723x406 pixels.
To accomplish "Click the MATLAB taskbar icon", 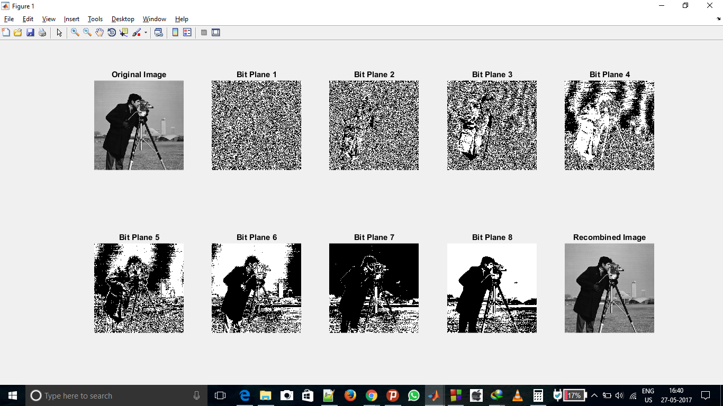I will (434, 395).
